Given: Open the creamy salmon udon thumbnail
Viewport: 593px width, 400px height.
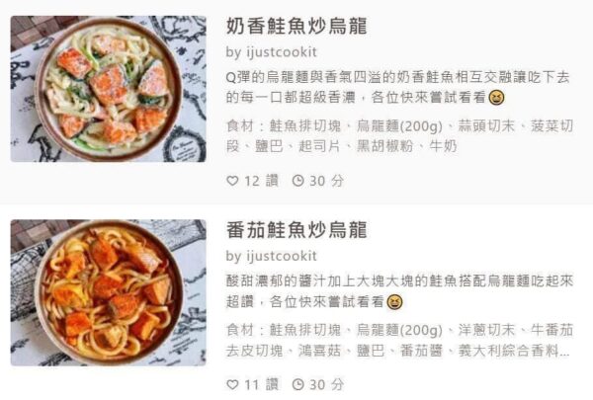Looking at the screenshot, I should [108, 89].
